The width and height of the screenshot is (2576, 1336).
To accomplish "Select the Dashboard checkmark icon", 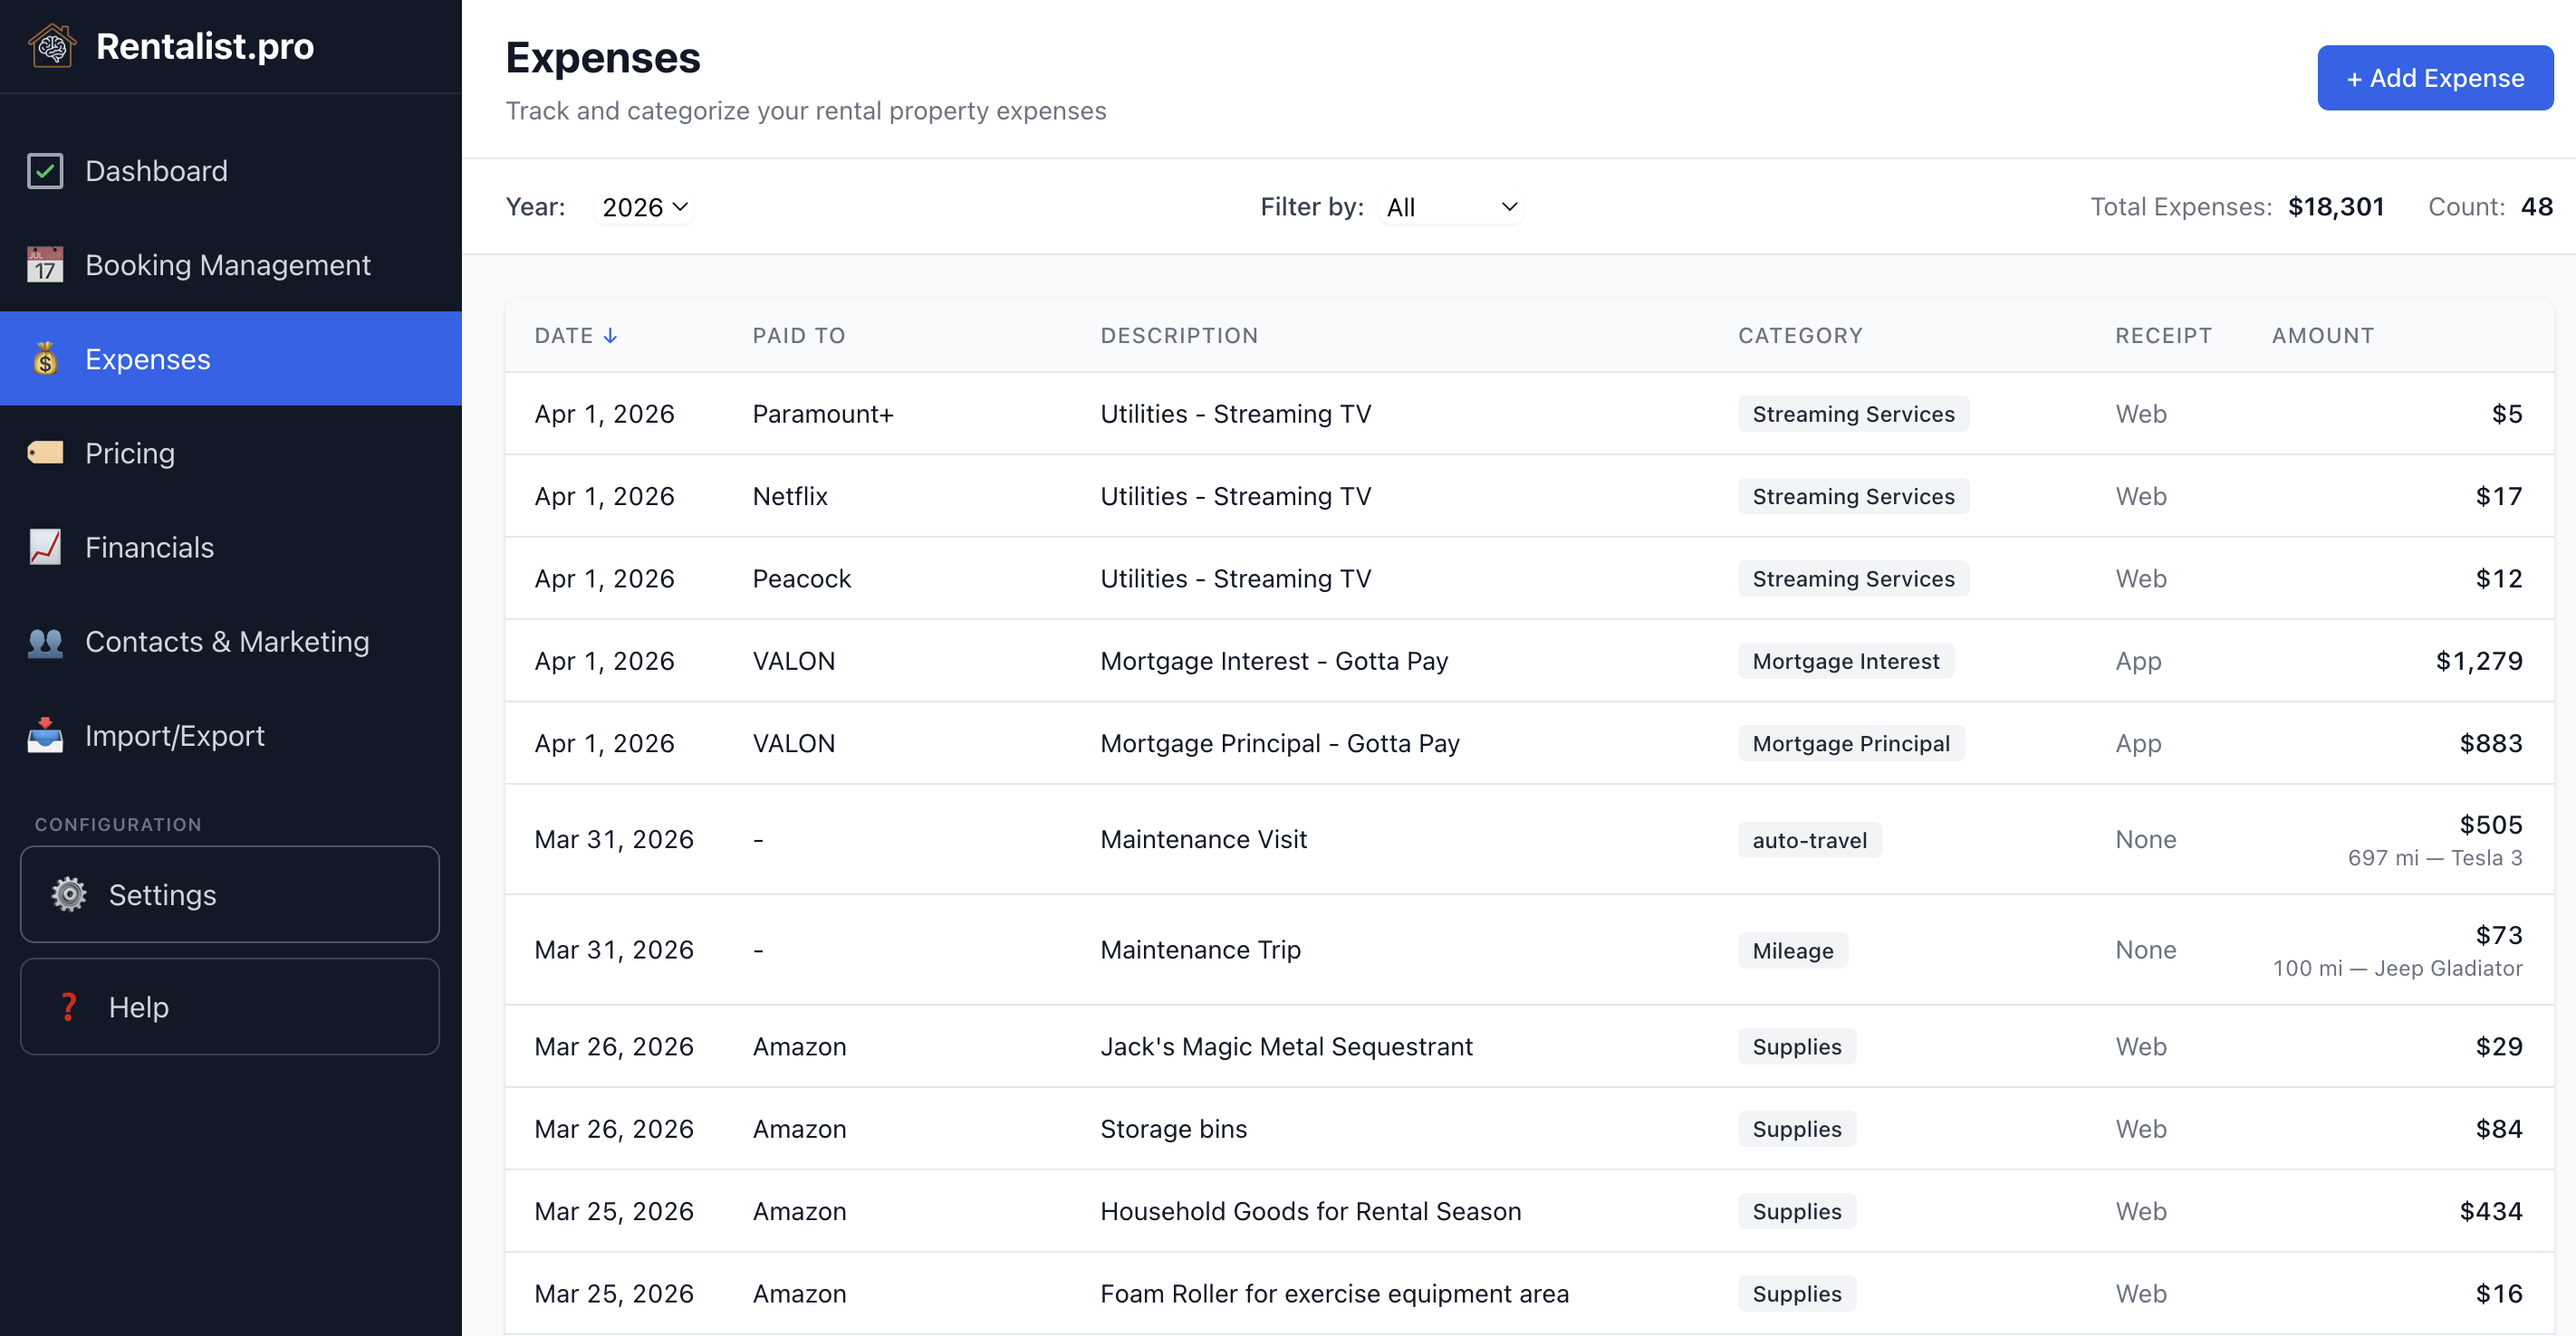I will pyautogui.click(x=44, y=170).
